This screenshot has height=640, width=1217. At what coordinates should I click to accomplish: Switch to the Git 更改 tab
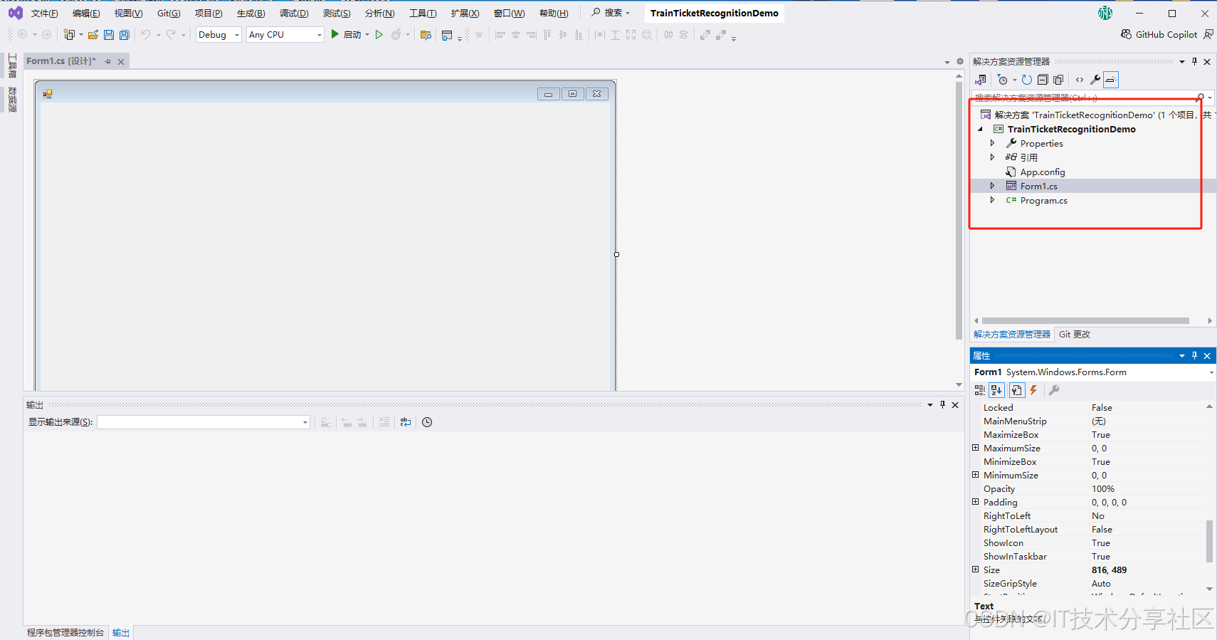pyautogui.click(x=1075, y=335)
